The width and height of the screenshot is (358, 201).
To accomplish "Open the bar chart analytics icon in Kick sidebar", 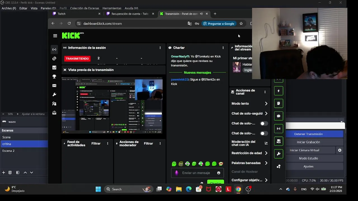I will pyautogui.click(x=54, y=68).
